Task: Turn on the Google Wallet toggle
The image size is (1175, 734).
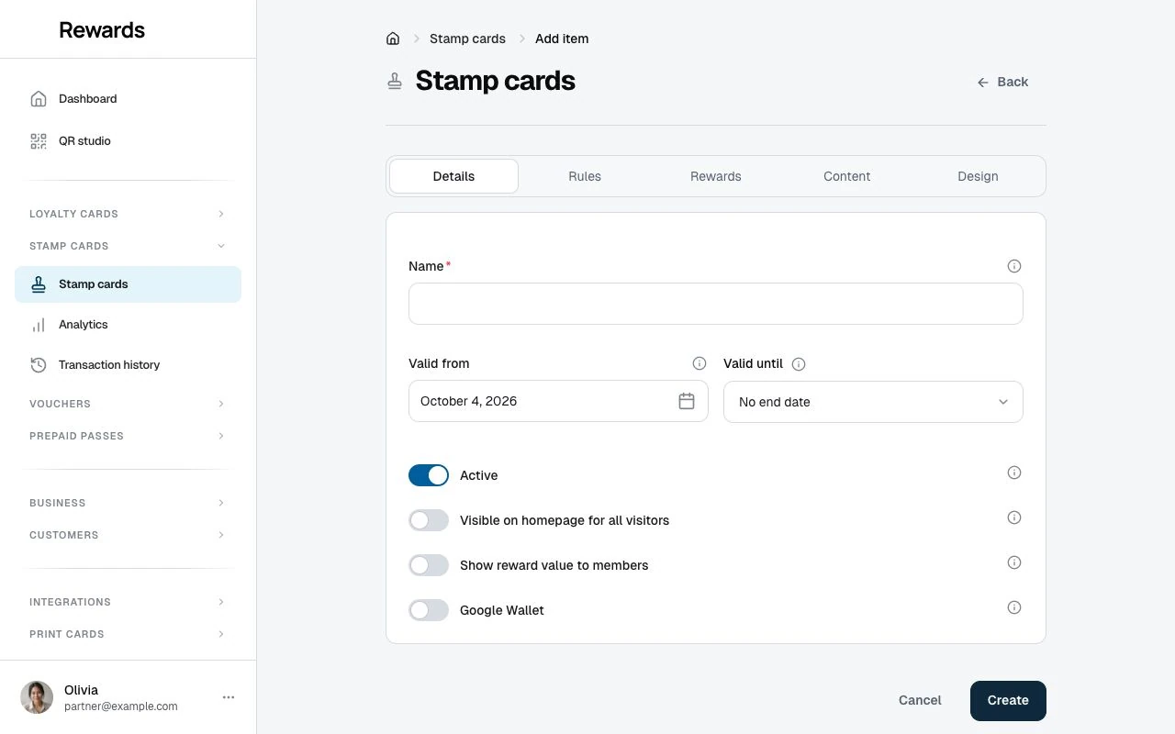Action: click(x=429, y=610)
